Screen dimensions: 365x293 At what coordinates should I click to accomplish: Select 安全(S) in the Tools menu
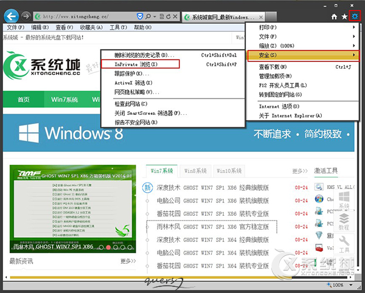coord(304,55)
